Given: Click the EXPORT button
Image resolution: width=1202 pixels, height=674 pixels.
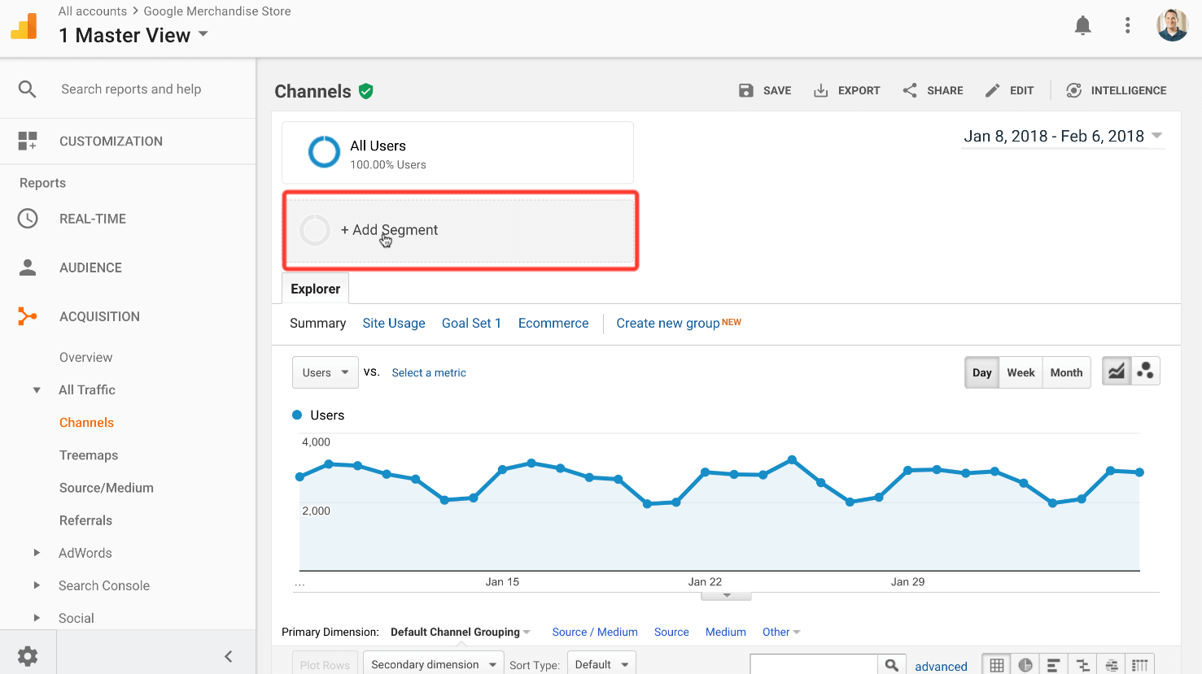Looking at the screenshot, I should (x=846, y=90).
